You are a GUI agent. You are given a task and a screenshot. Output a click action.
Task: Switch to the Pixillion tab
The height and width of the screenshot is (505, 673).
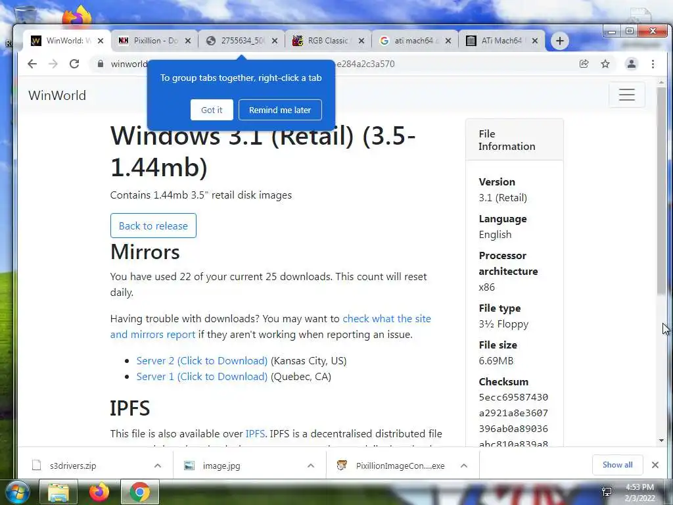pos(154,41)
